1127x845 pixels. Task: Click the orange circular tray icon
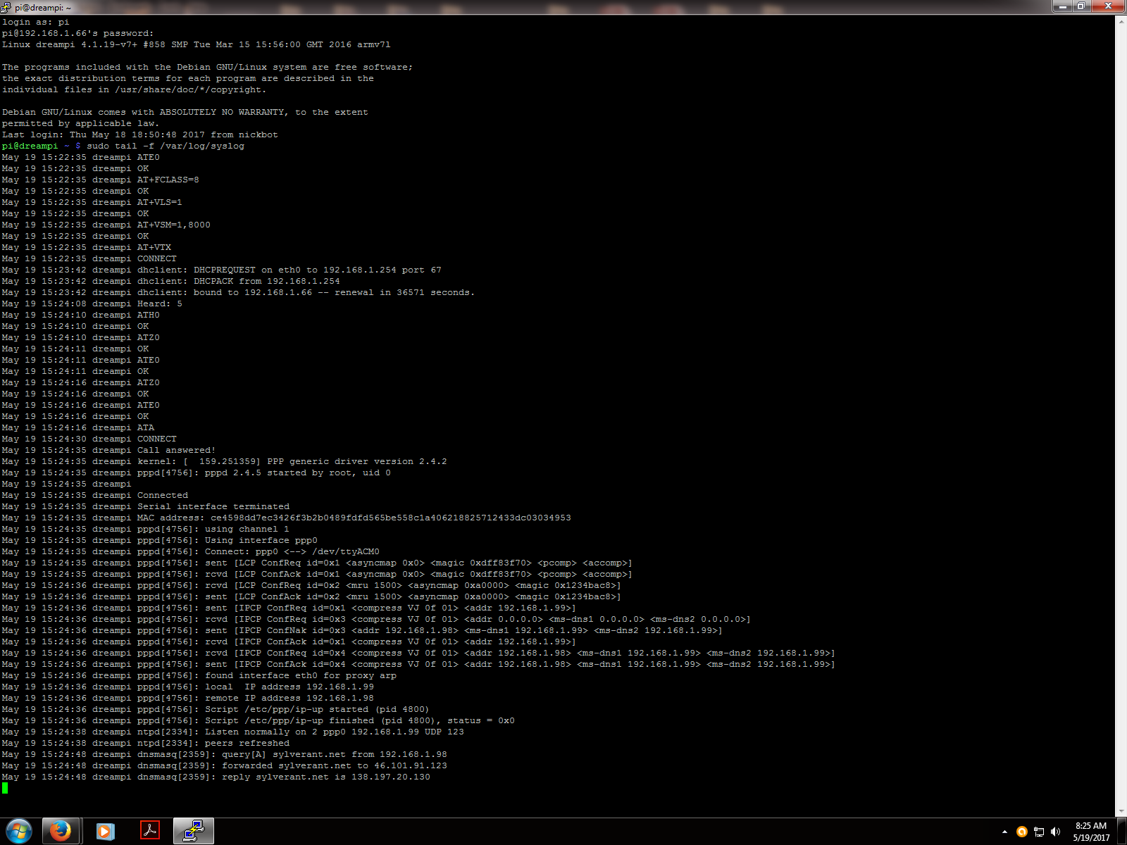click(1021, 832)
